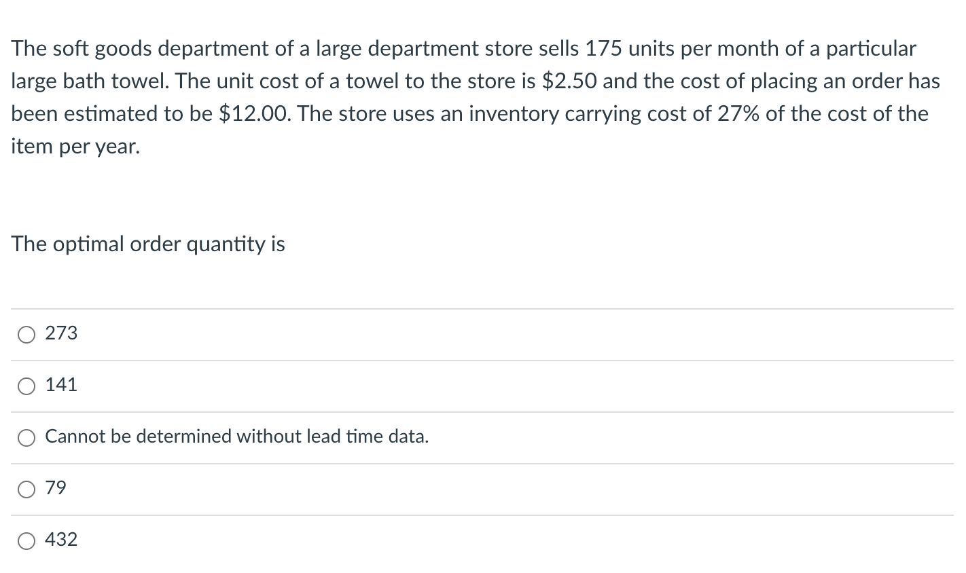This screenshot has width=966, height=573.
Task: Click the 'item per year' text line
Action: point(75,147)
